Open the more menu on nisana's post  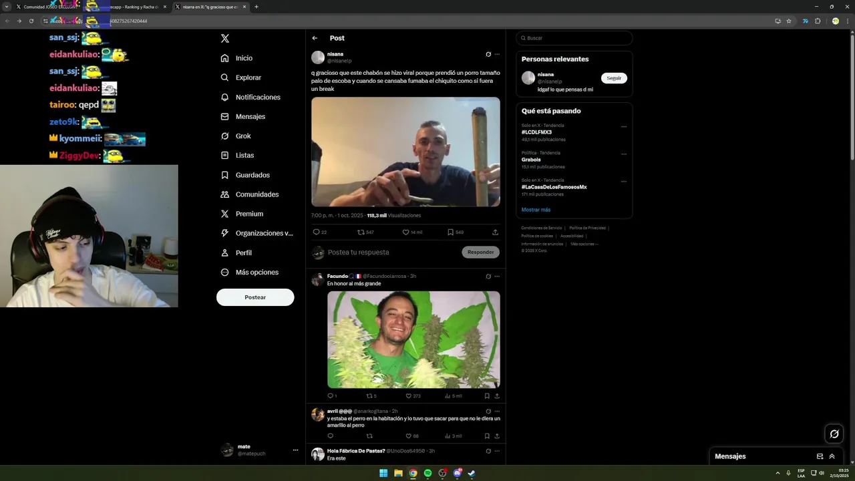pos(497,54)
